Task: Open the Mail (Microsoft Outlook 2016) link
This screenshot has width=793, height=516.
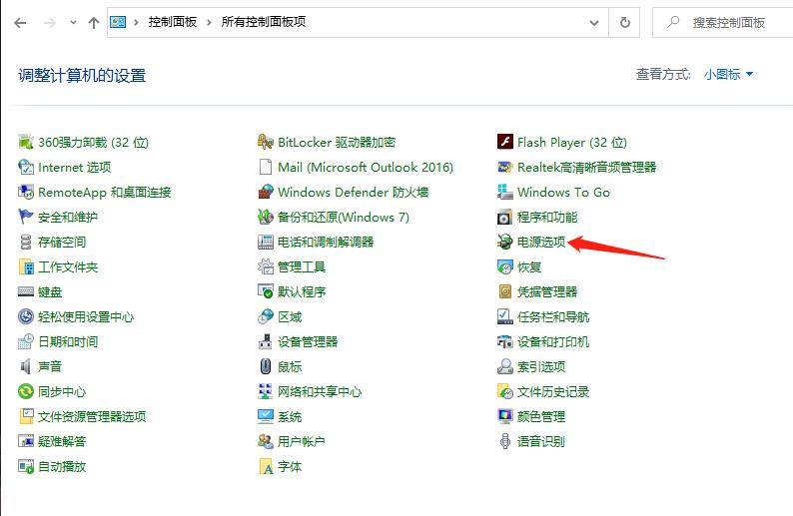Action: click(x=366, y=168)
